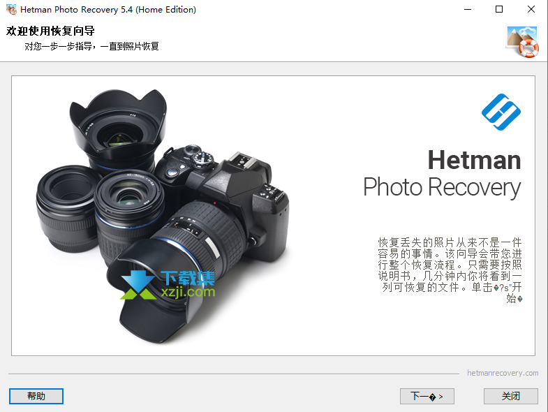Viewport: 548px width, 412px height.
Task: Close the window with the X
Action: pyautogui.click(x=531, y=10)
